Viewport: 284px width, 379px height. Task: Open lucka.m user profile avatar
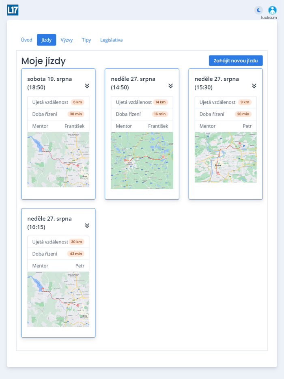[x=272, y=10]
